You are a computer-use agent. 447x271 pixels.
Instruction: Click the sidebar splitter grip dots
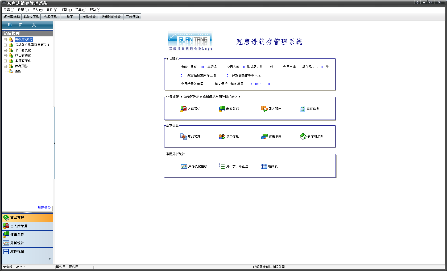tap(27, 213)
